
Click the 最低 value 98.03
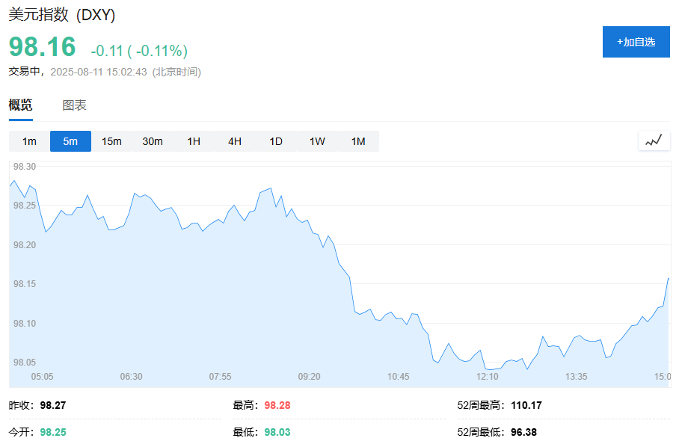(x=277, y=432)
